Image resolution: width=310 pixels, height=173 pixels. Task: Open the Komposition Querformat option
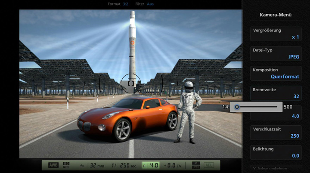276,73
